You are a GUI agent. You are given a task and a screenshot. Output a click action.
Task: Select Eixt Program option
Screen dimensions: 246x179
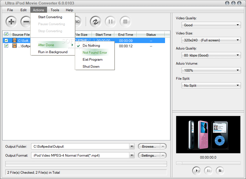[x=95, y=60]
